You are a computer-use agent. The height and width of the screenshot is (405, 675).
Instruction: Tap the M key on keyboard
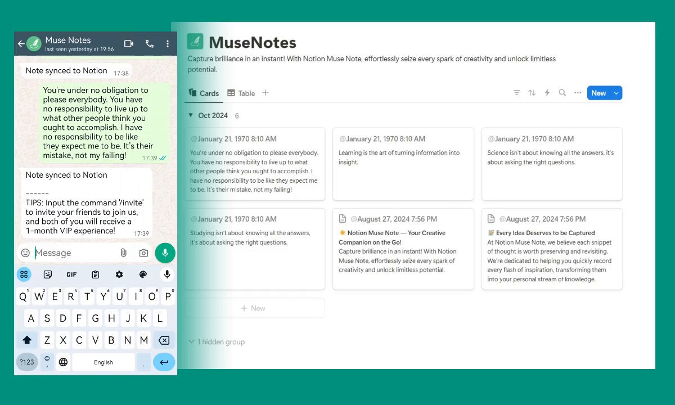(x=144, y=340)
